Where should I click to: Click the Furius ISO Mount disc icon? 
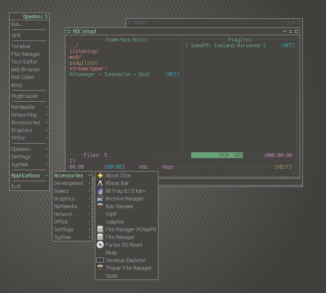pyautogui.click(x=100, y=245)
